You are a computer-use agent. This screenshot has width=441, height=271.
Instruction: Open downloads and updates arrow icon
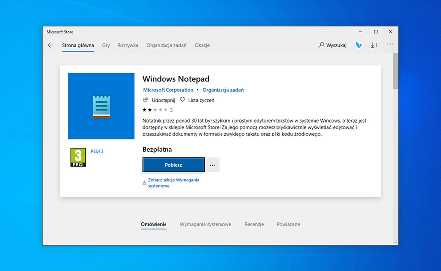(374, 45)
